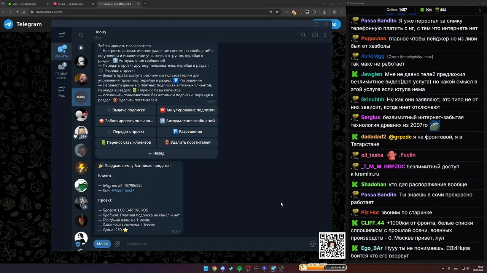The image size is (487, 273).
Task: Open Chrome from the taskbar
Action: (x=214, y=268)
